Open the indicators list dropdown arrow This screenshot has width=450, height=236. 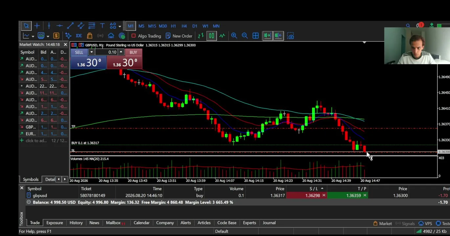click(48, 36)
